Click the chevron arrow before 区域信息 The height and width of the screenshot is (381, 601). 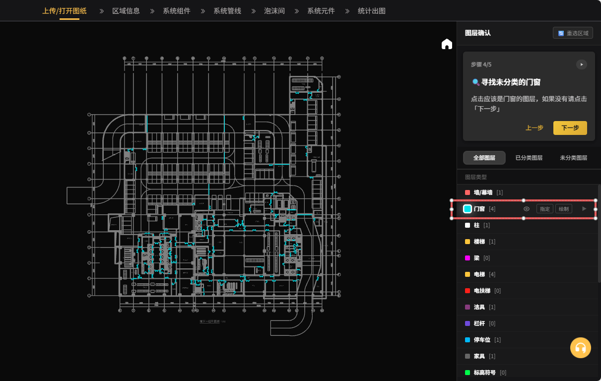coord(102,11)
